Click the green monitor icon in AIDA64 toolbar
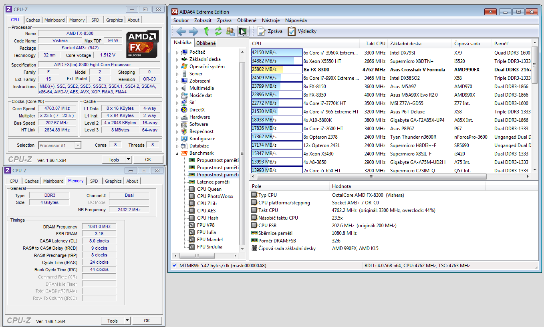 coord(243,31)
